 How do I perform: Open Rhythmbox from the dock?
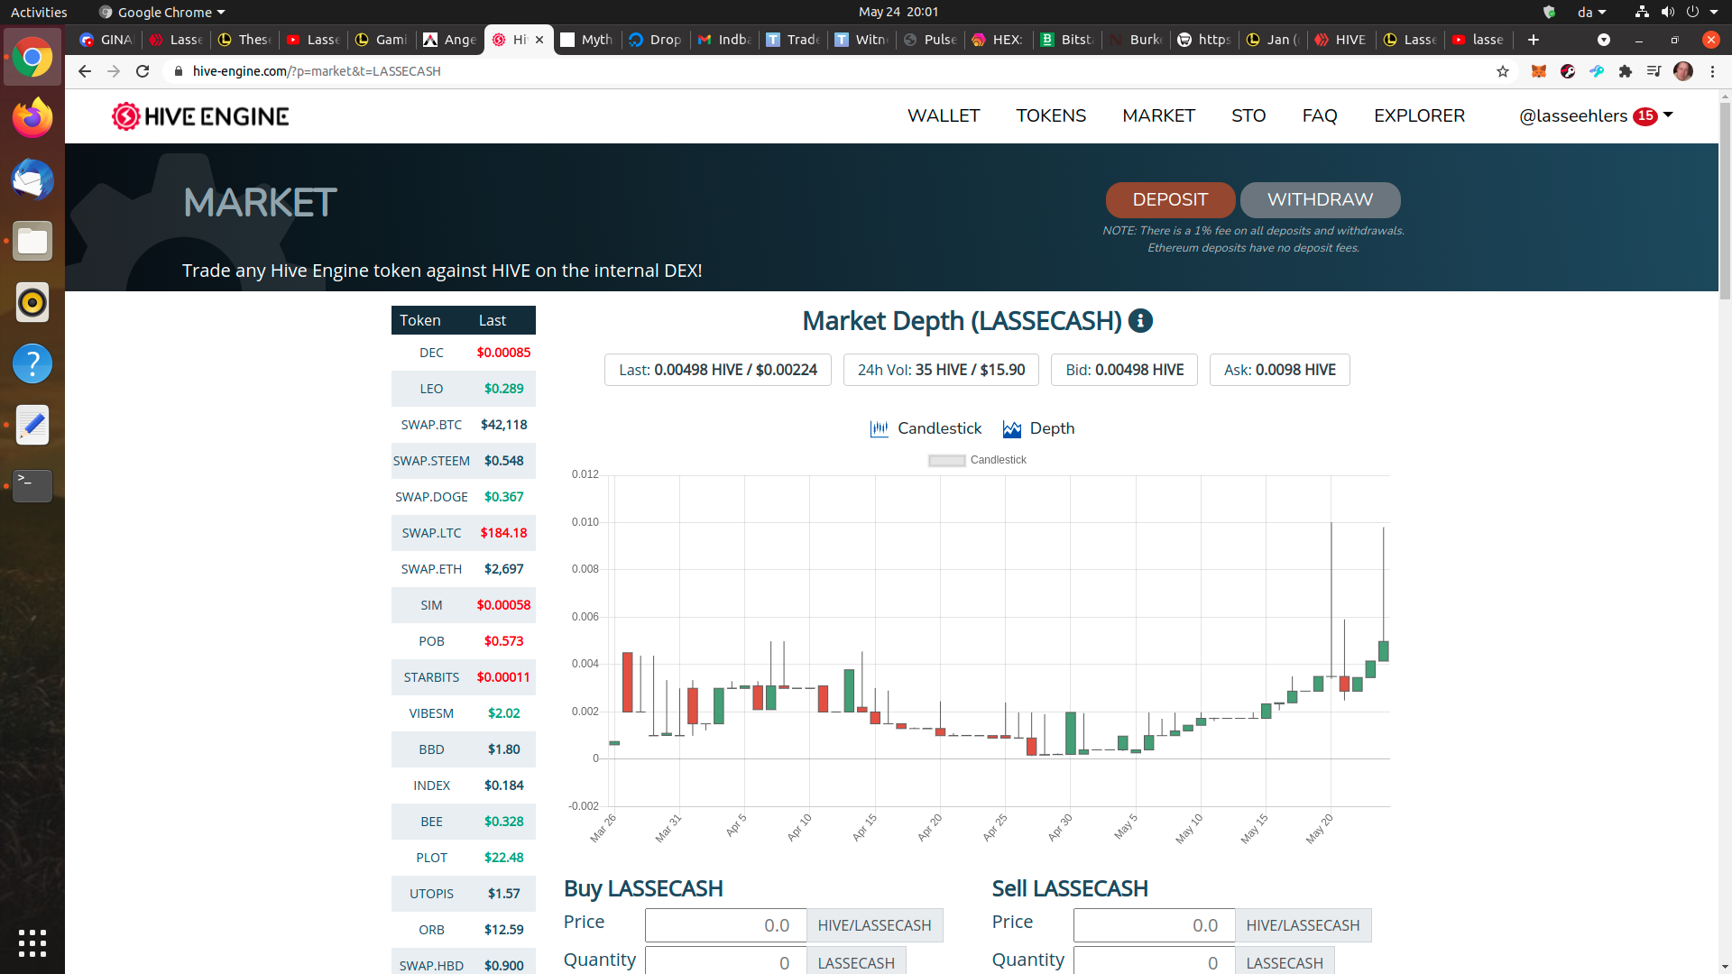32,302
